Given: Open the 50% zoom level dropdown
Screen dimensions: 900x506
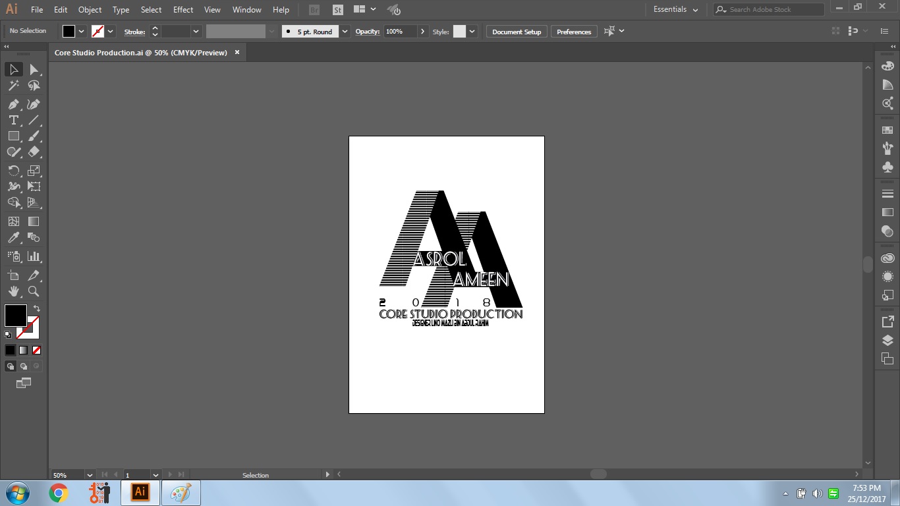Looking at the screenshot, I should click(90, 474).
